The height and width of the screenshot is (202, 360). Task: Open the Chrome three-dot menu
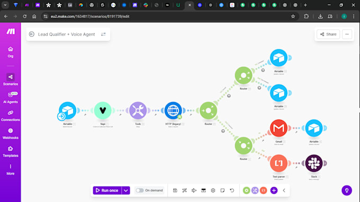pyautogui.click(x=354, y=16)
